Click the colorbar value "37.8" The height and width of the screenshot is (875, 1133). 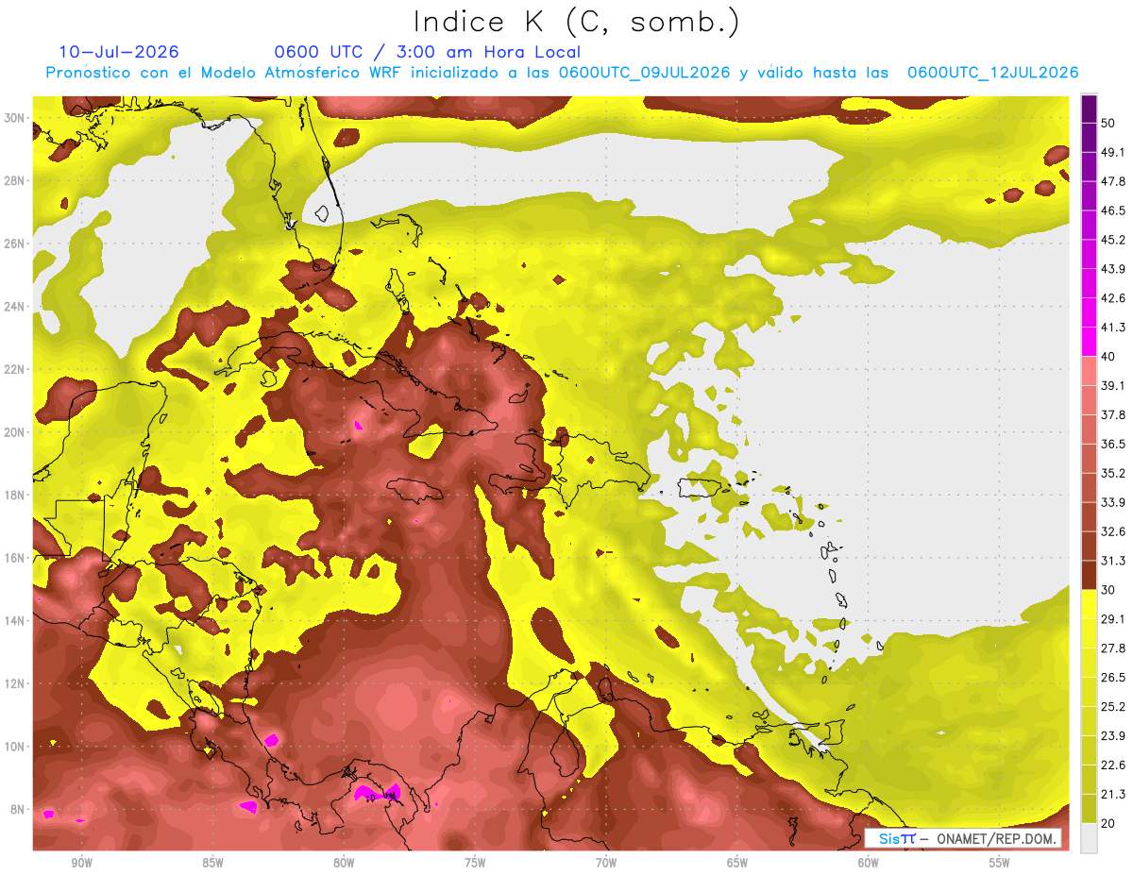click(1114, 415)
